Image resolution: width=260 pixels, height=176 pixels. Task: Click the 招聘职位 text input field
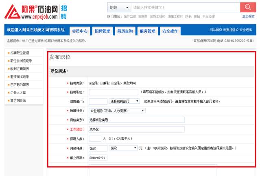coord(114,92)
